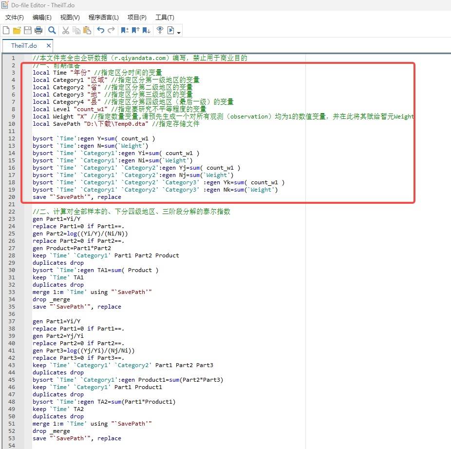The image size is (451, 449).
Task: Open the 编辑(E) menu
Action: point(42,18)
